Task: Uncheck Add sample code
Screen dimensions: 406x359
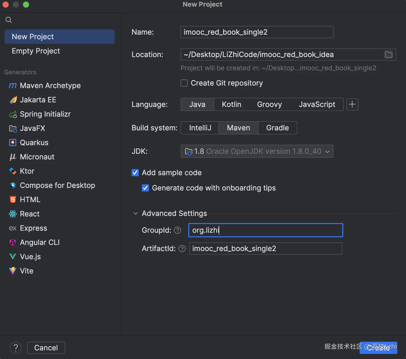Action: point(135,173)
